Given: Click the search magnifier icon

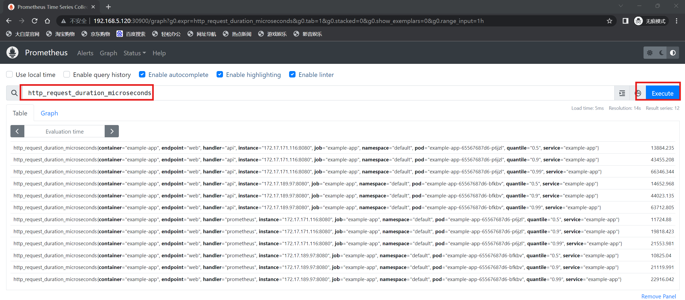Looking at the screenshot, I should point(14,93).
